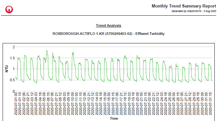This screenshot has width=218, height=121.
Task: Click x-axis label '2020-07-21 00'
Action: (x=142, y=104)
